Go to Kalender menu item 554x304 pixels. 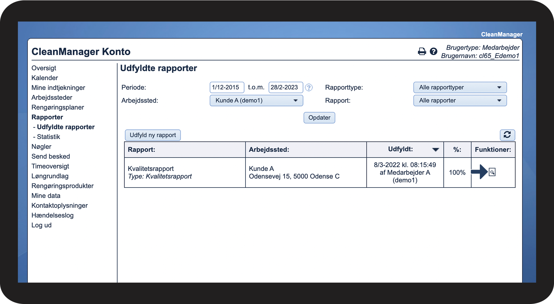pos(45,78)
